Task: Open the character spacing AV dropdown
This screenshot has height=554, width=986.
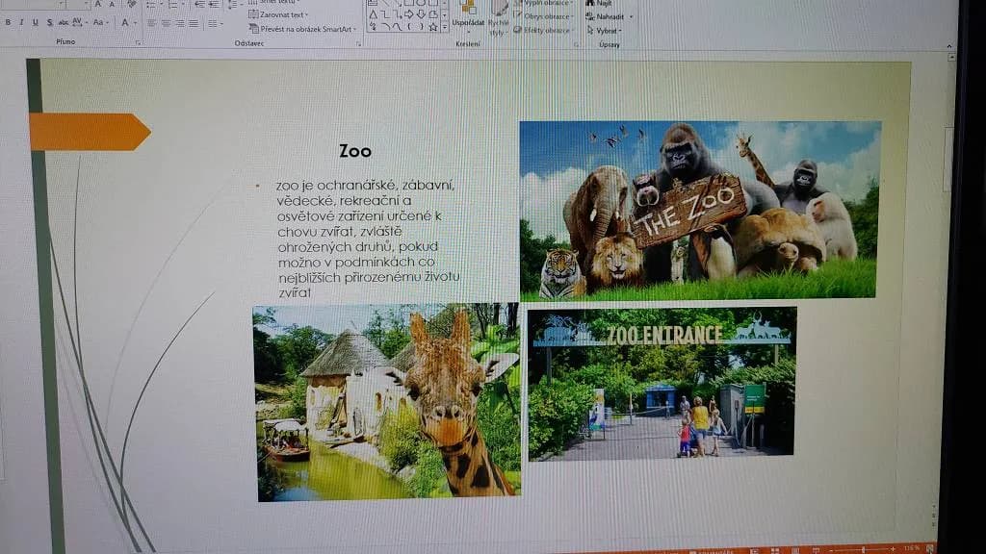Action: click(x=79, y=22)
